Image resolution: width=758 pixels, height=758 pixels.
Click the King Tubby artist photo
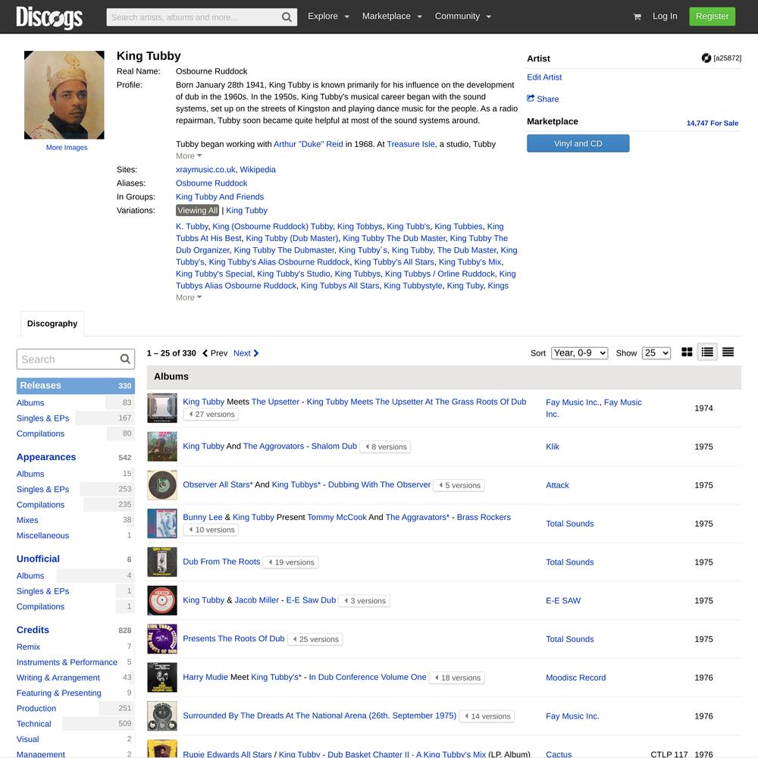click(64, 95)
